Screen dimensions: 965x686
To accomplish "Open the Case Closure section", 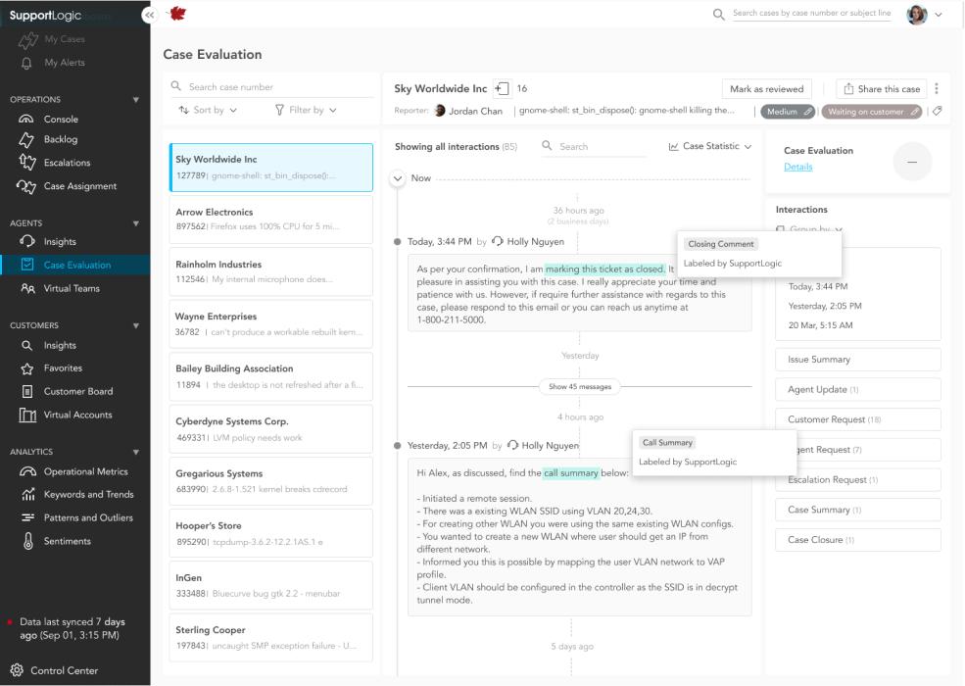I will coord(858,540).
